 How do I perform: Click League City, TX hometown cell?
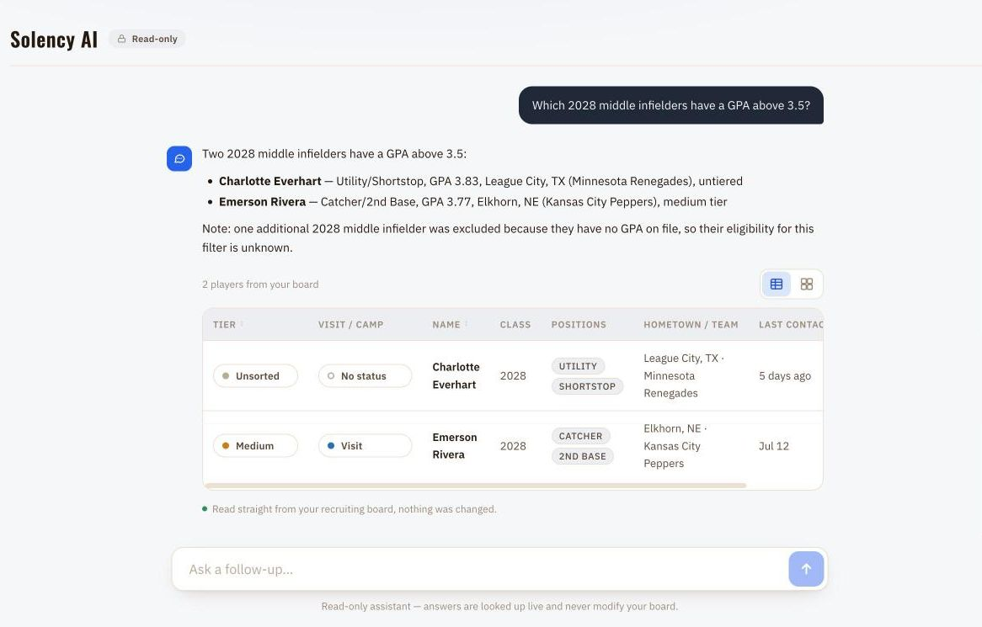pos(683,376)
